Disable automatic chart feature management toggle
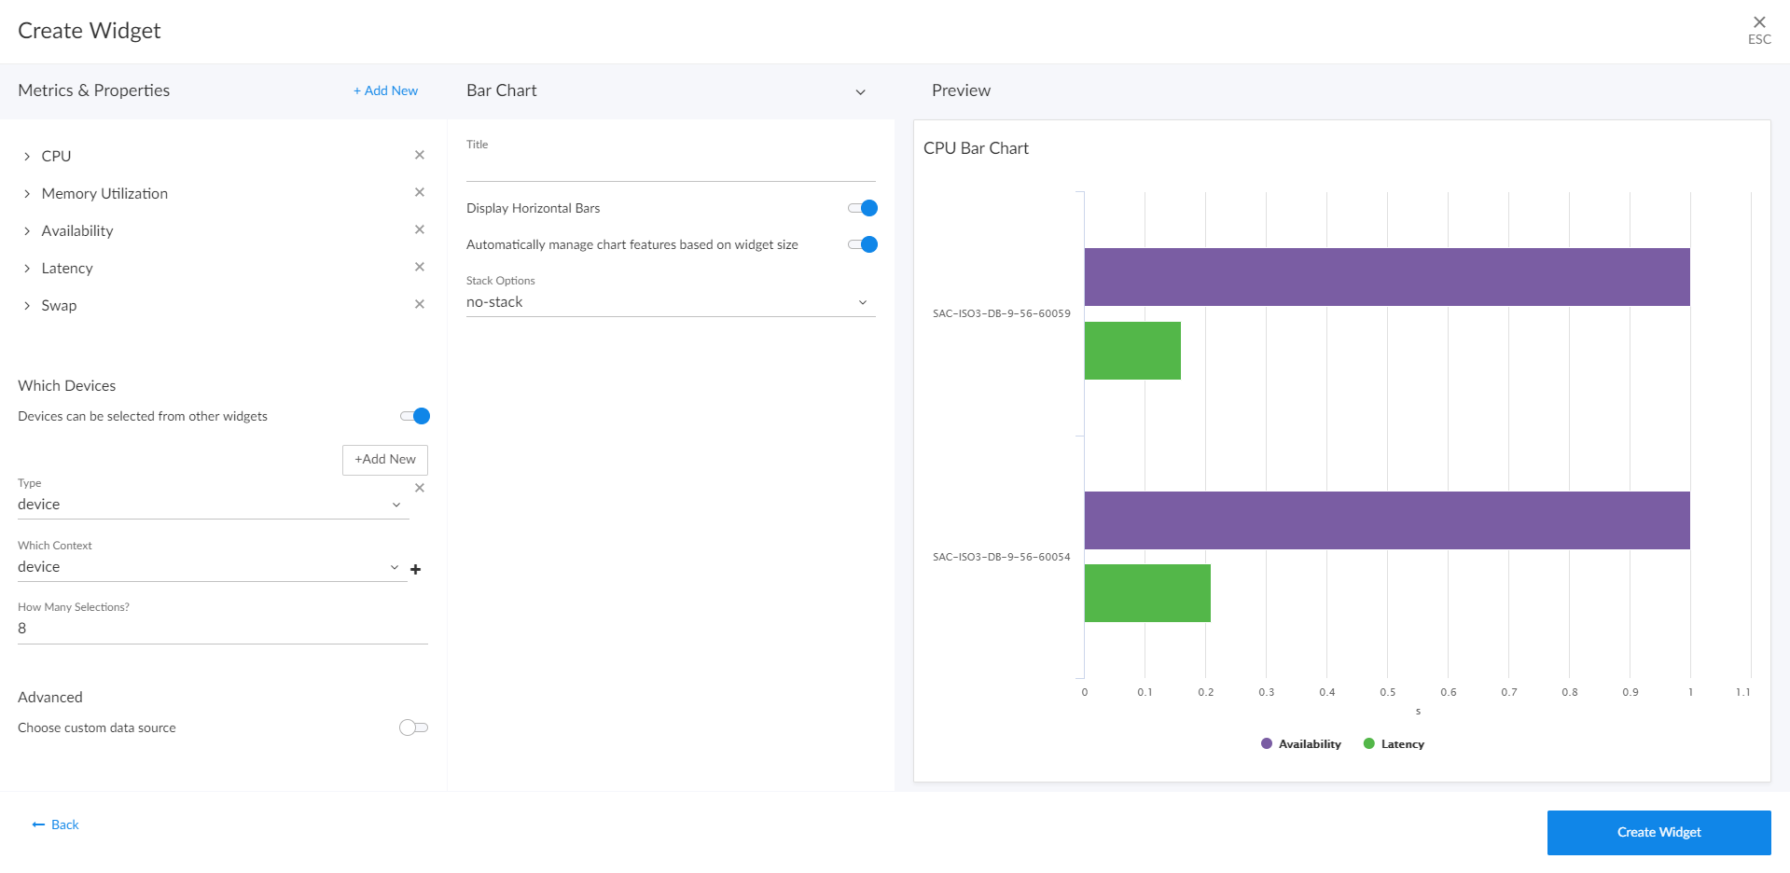 pyautogui.click(x=863, y=244)
